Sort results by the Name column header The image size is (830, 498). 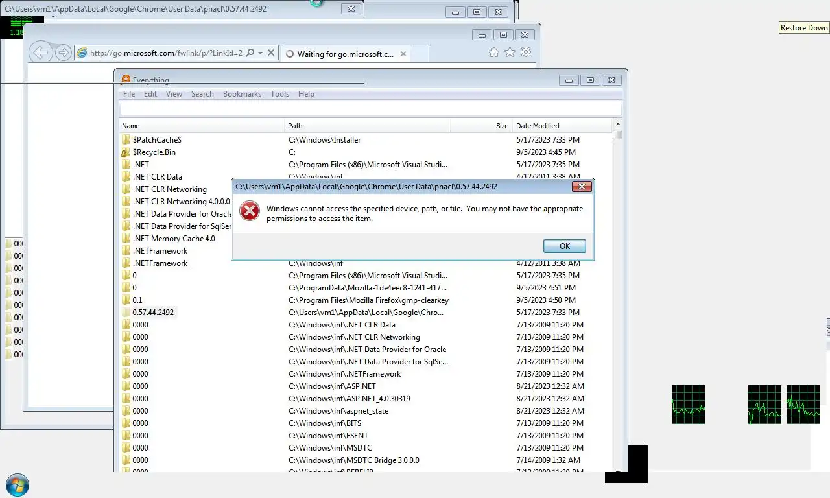pos(203,126)
